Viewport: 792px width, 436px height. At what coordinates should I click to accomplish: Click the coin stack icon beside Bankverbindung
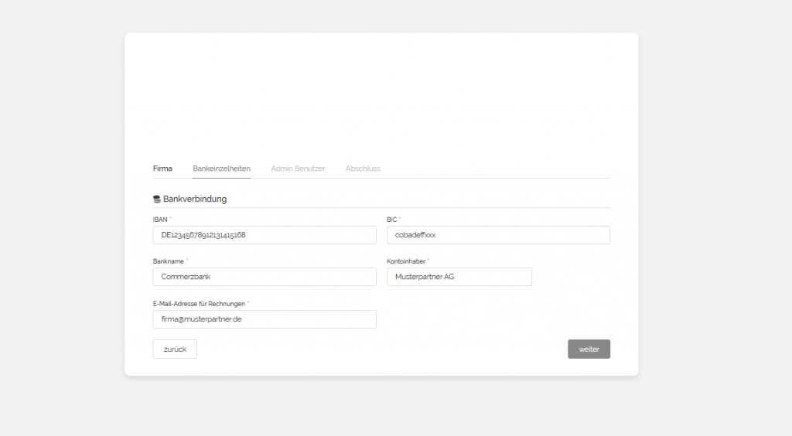(157, 199)
